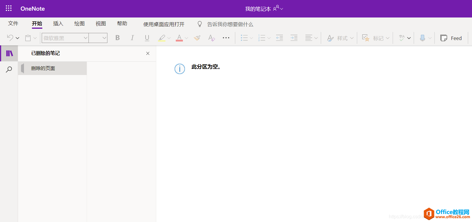472x222 pixels.
Task: Click 使用桌面应用打开 button
Action: (x=164, y=24)
